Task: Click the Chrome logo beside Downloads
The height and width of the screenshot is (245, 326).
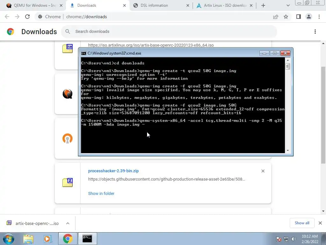Action: 11,32
